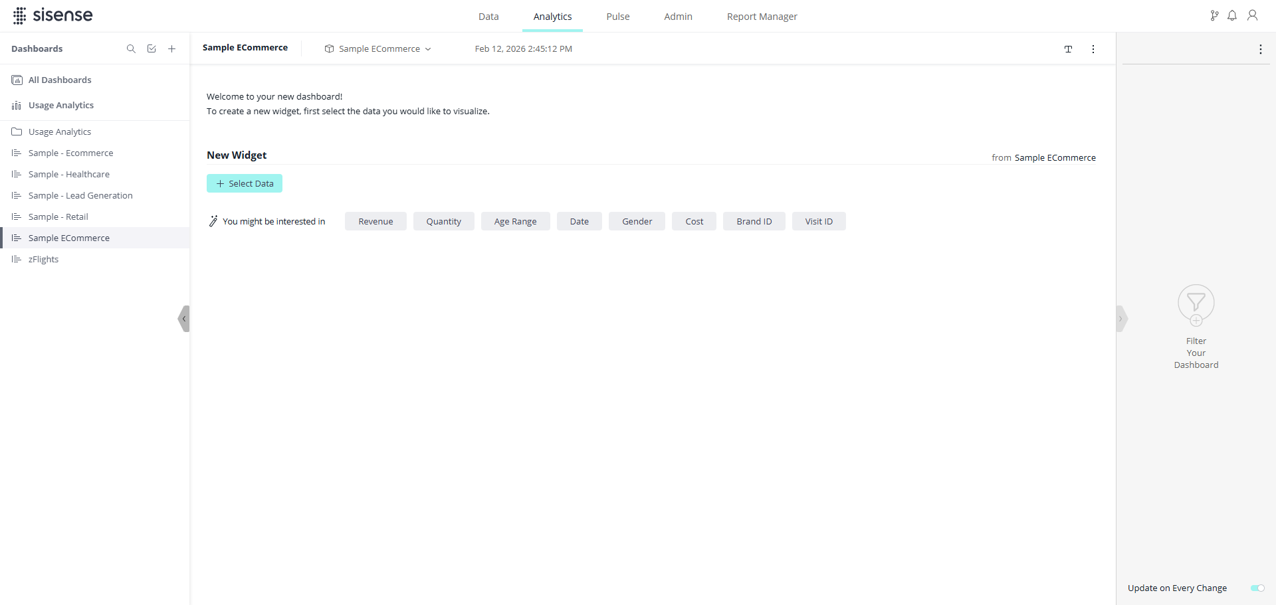Screen dimensions: 1276x605
Task: Open Sample - Healthcare dashboard
Action: point(69,175)
